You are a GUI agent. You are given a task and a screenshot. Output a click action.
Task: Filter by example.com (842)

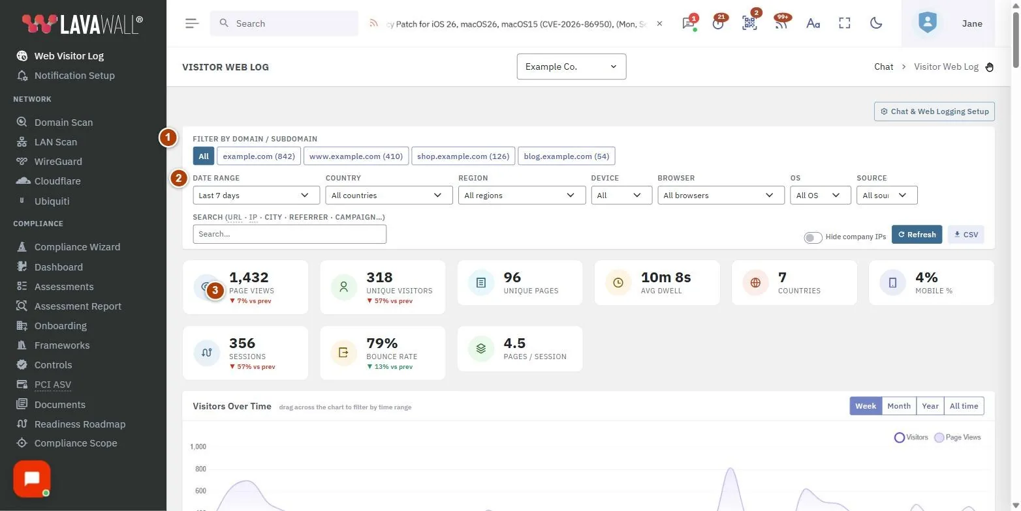pos(259,156)
